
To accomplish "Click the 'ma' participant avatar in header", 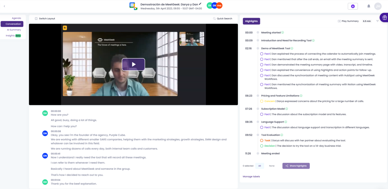I will click(x=219, y=5).
